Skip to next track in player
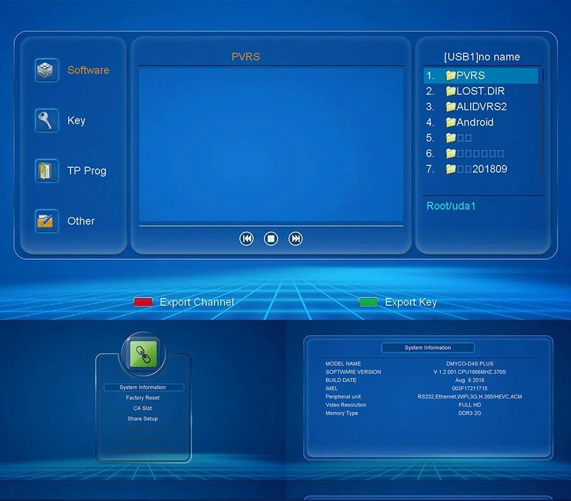This screenshot has height=501, width=571. pos(295,239)
